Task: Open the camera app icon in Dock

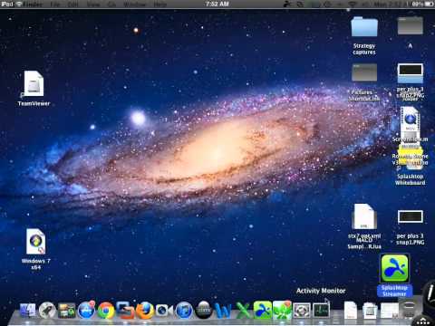Action: 163,311
